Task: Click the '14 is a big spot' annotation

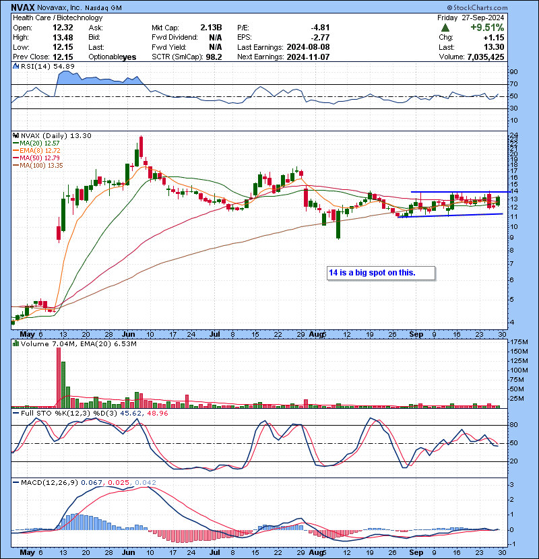Action: pyautogui.click(x=381, y=273)
